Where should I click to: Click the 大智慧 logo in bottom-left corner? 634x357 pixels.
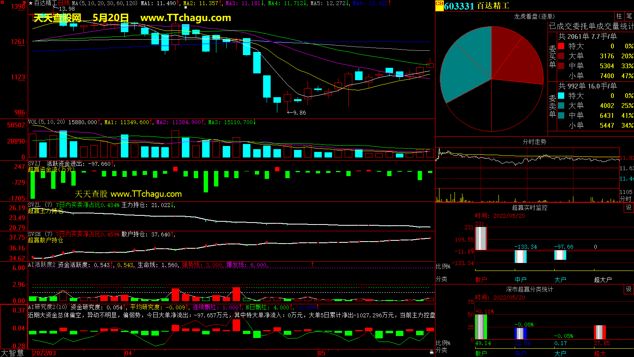pos(12,353)
